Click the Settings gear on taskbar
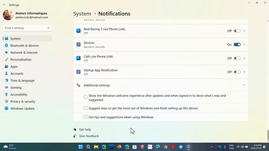Viewport: 269px width, 151px height. click(188, 147)
